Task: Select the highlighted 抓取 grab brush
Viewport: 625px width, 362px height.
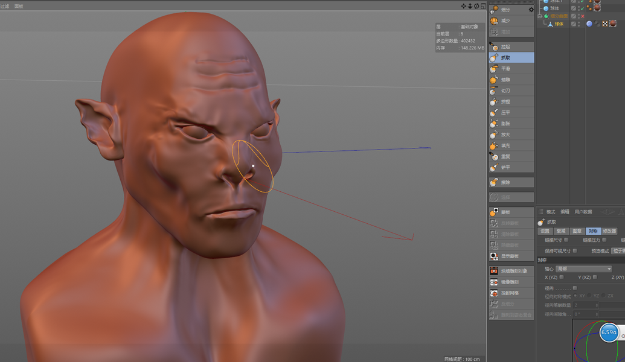Action: (x=511, y=58)
